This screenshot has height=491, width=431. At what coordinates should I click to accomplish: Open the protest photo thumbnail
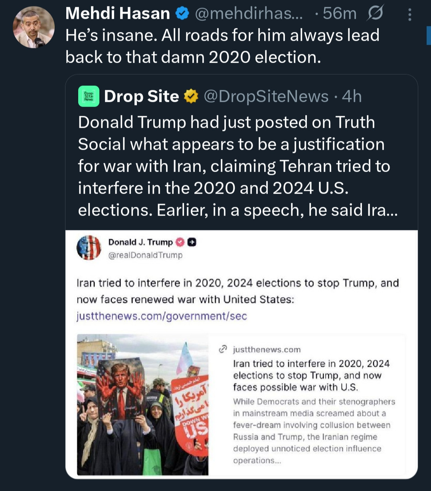coord(142,404)
